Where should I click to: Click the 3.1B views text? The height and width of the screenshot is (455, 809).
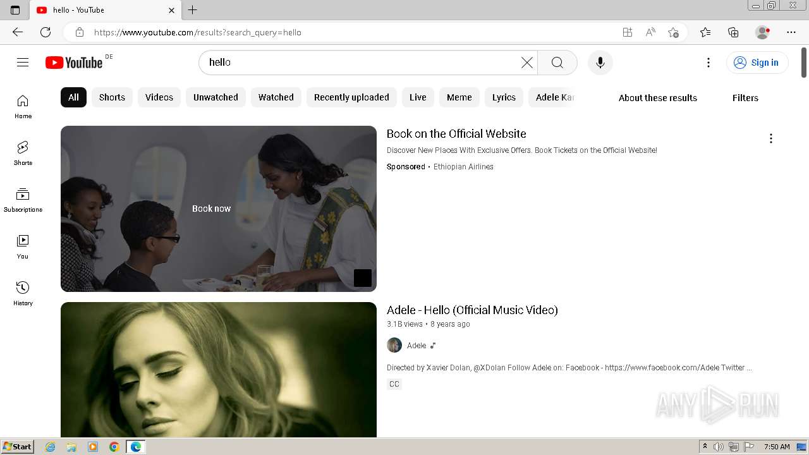[404, 324]
